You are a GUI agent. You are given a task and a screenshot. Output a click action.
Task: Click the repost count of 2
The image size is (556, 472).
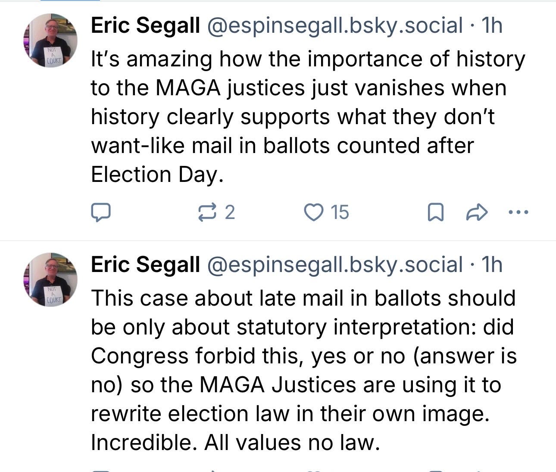pyautogui.click(x=230, y=212)
